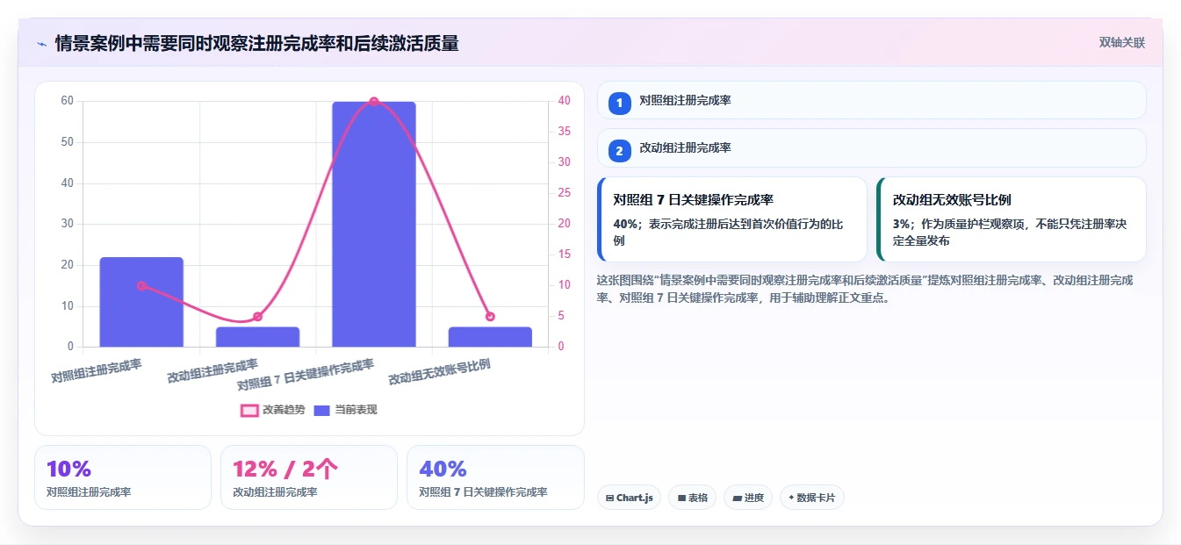Click the pink right axis value 40
The height and width of the screenshot is (545, 1181).
pyautogui.click(x=565, y=101)
